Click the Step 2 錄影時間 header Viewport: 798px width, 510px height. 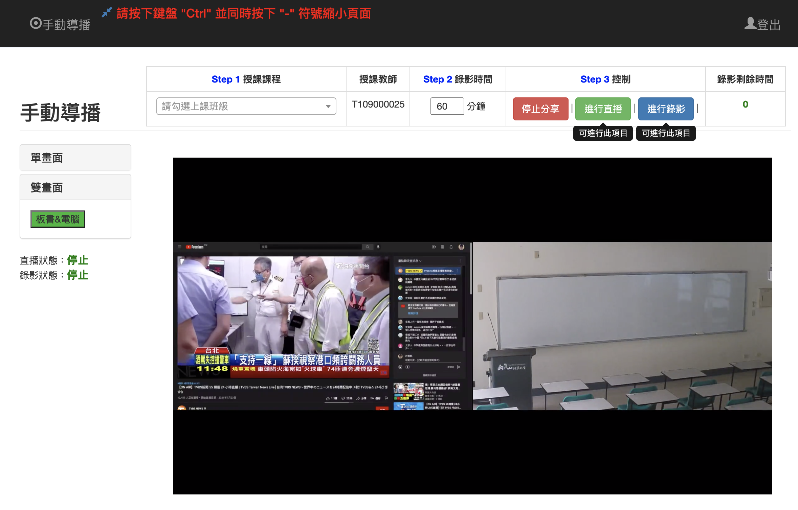click(458, 79)
